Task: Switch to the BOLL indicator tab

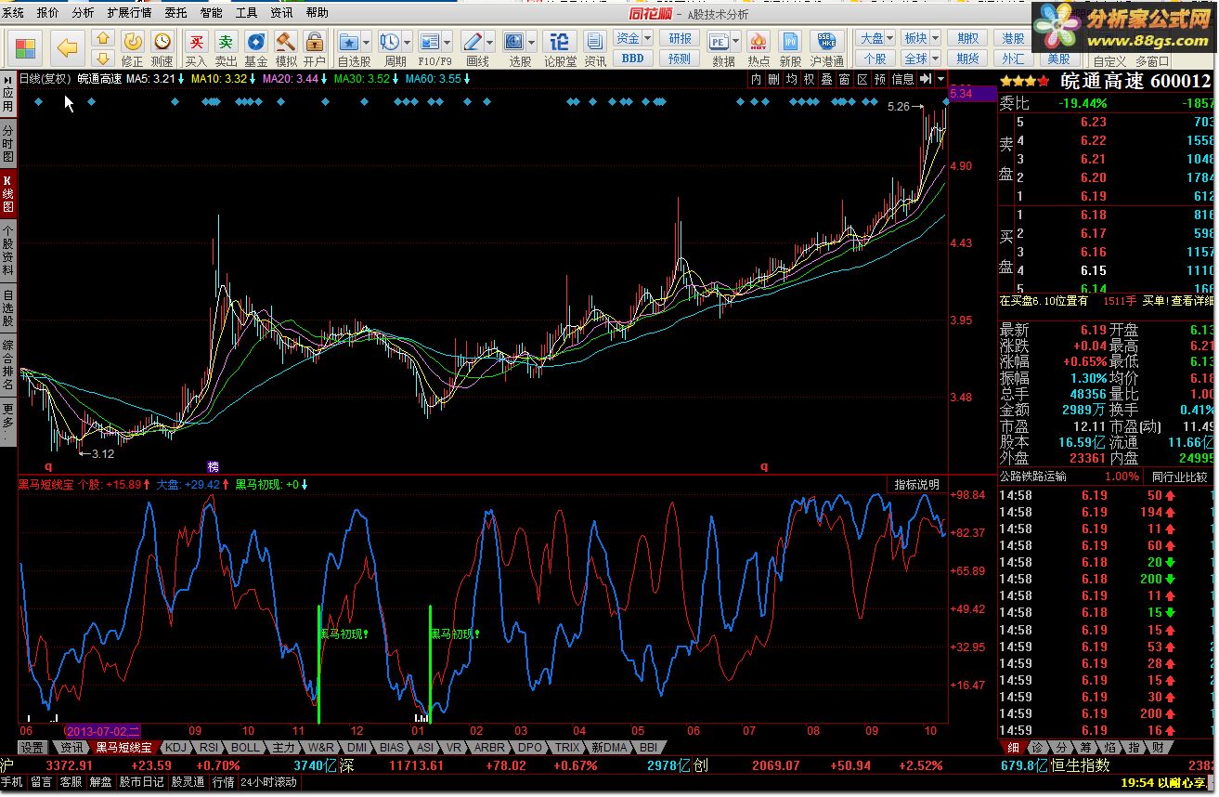Action: click(x=246, y=747)
